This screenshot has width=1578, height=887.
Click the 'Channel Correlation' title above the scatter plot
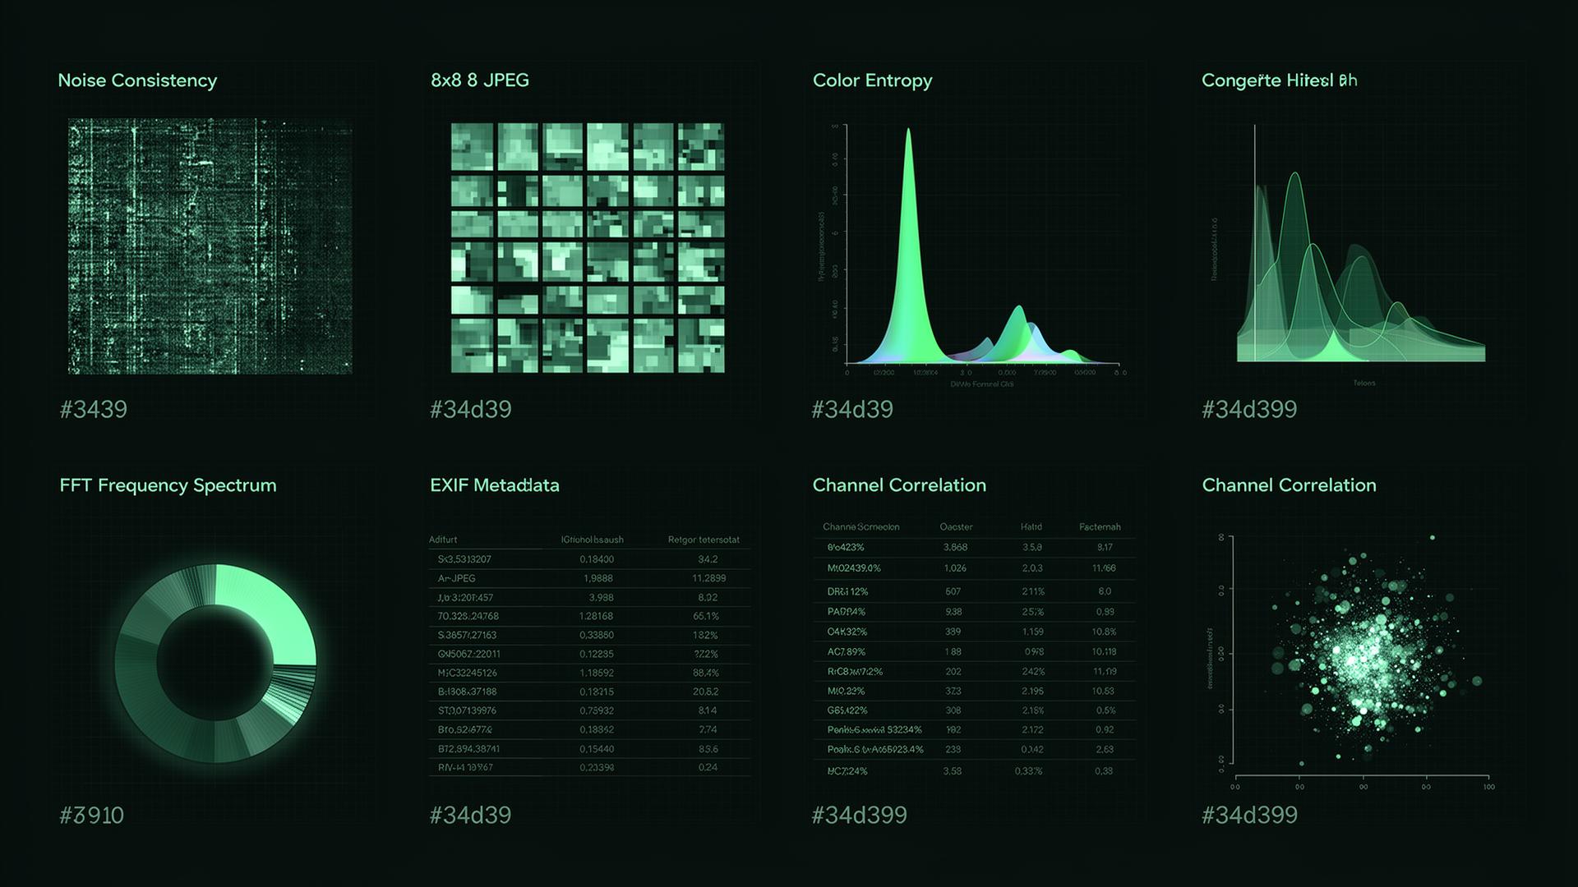[x=1289, y=485]
